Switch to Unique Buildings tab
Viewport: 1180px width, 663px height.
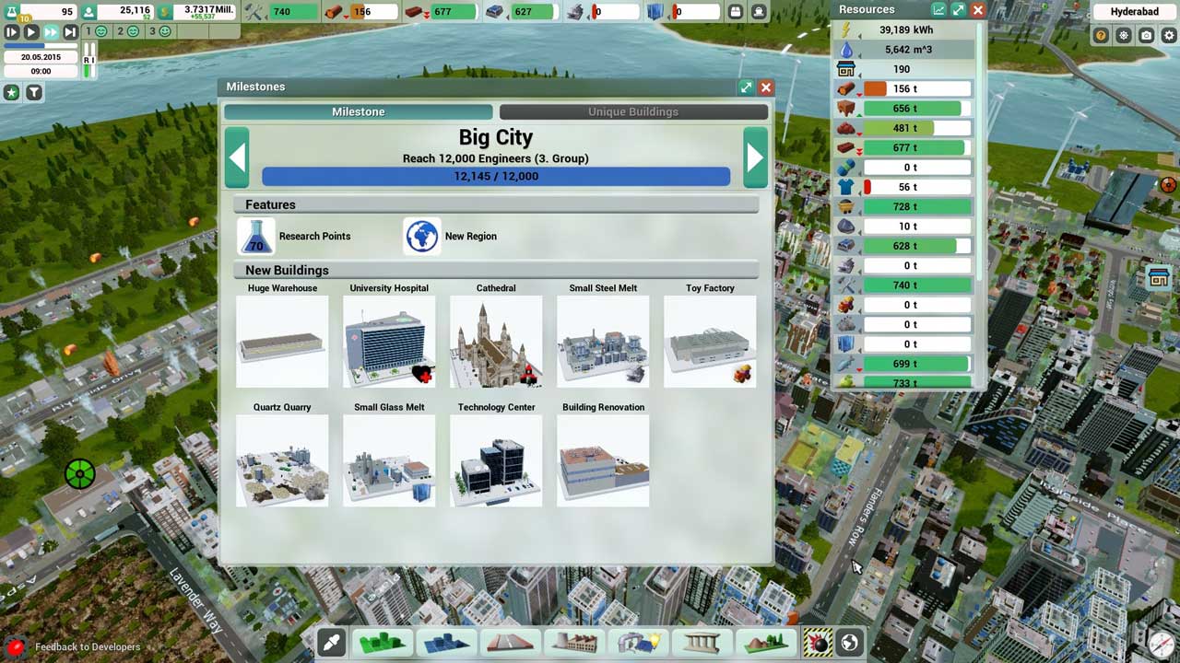tap(633, 111)
